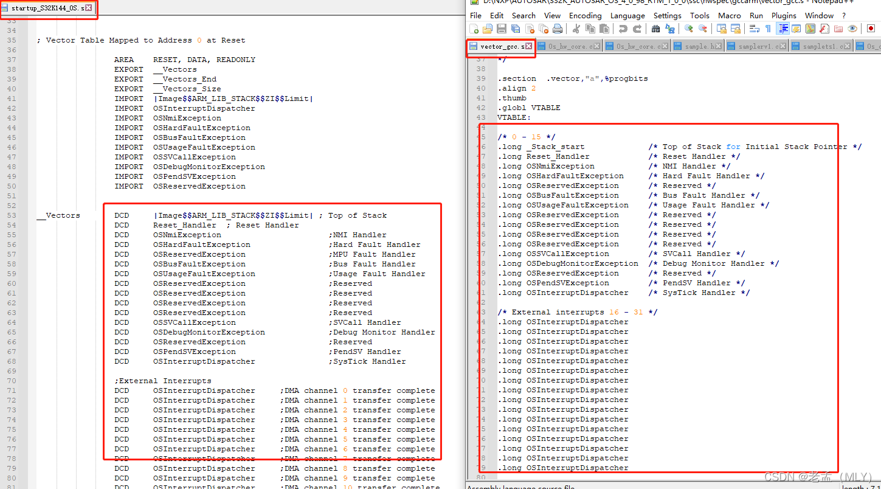Toggle the Monitoring eye icon
Image resolution: width=881 pixels, height=489 pixels.
click(852, 29)
